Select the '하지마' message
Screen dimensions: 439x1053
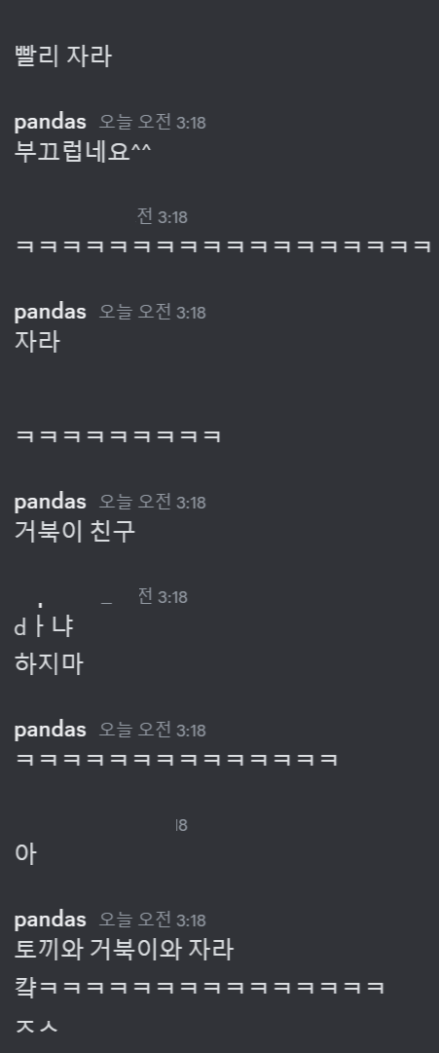(x=49, y=664)
